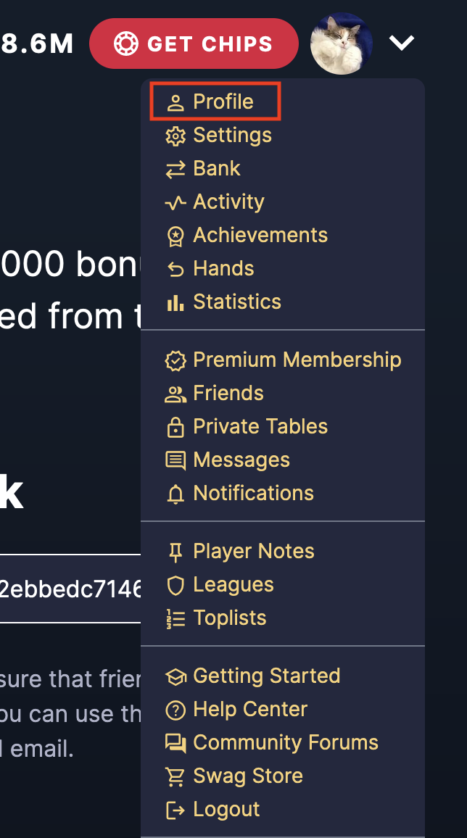This screenshot has width=467, height=838.
Task: Open Premium Membership from the menu
Action: (284, 360)
